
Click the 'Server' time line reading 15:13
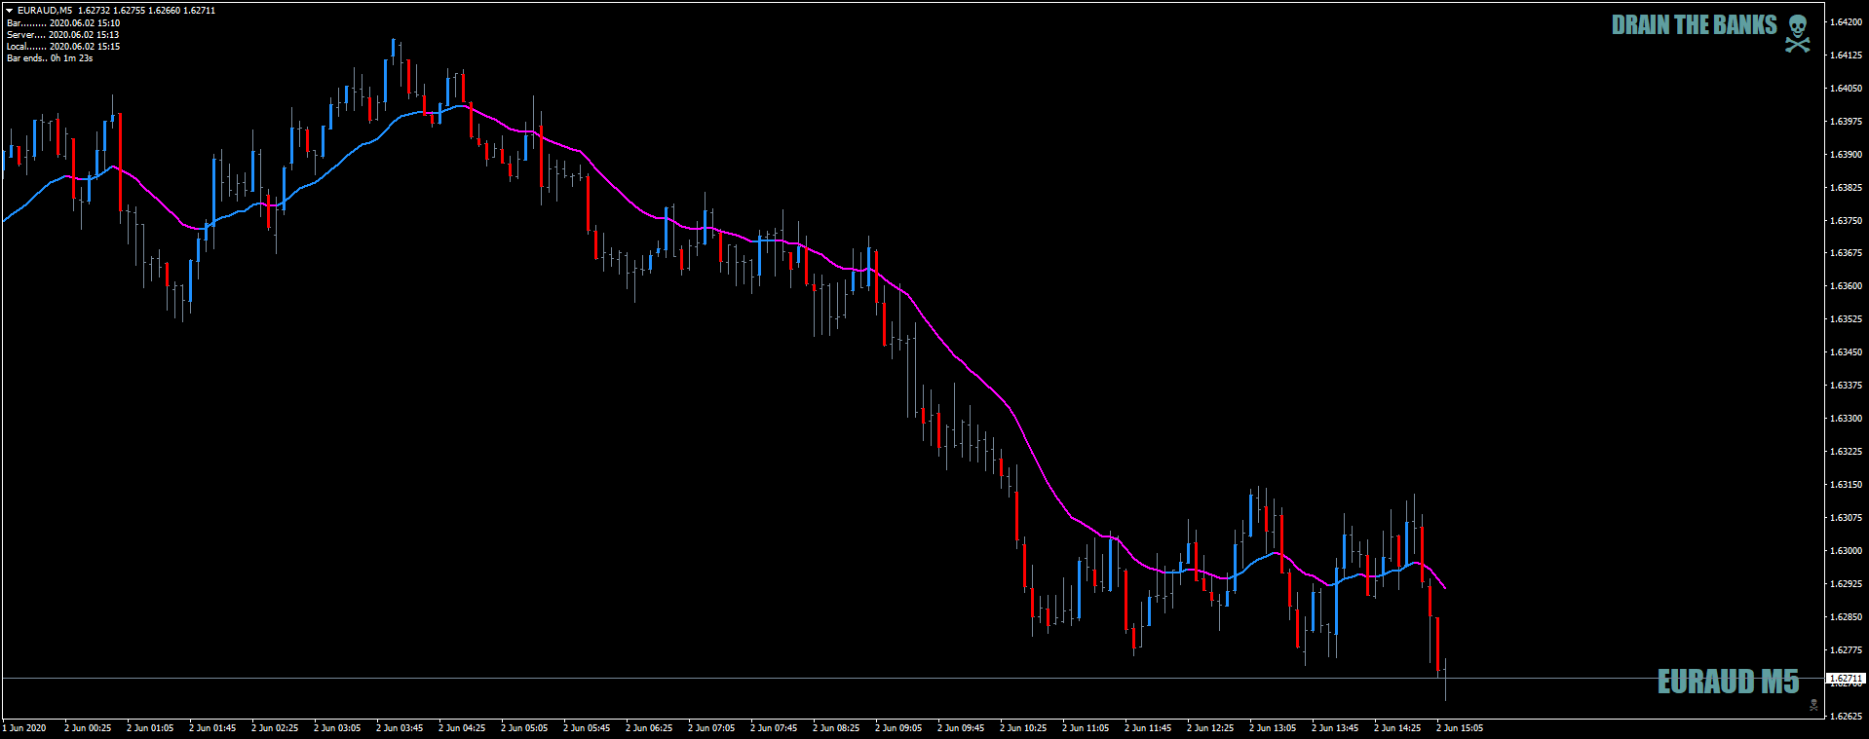tap(63, 34)
